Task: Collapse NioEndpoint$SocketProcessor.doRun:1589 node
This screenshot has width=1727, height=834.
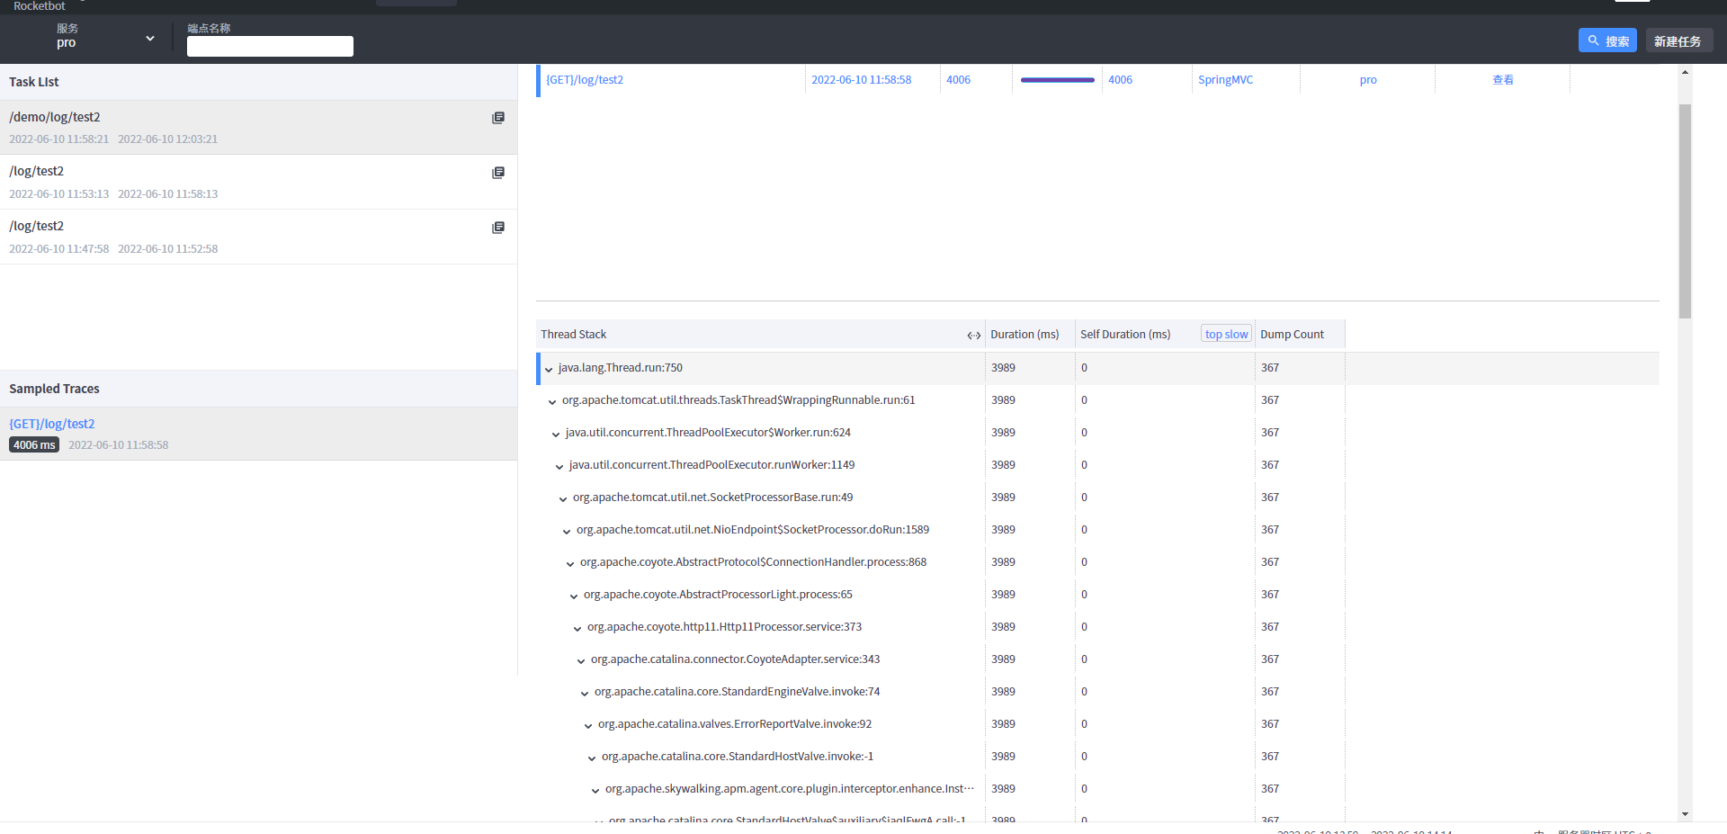Action: [567, 531]
